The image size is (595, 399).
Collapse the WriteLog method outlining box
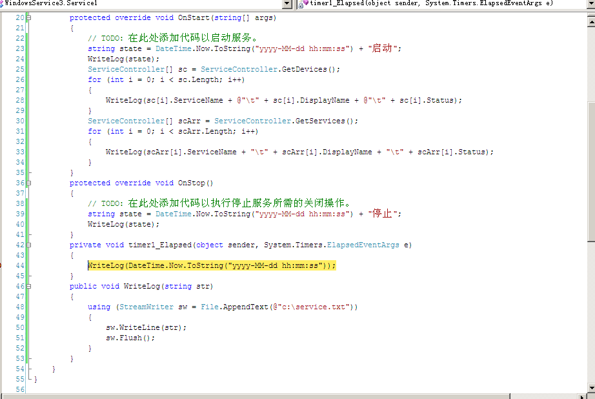tap(28, 286)
